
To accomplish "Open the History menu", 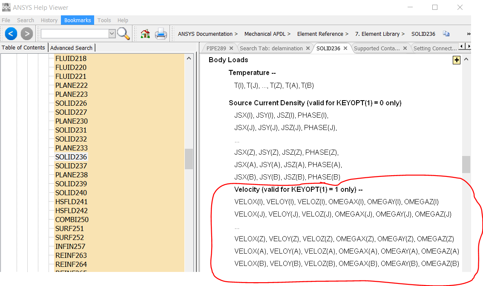I will (x=49, y=20).
